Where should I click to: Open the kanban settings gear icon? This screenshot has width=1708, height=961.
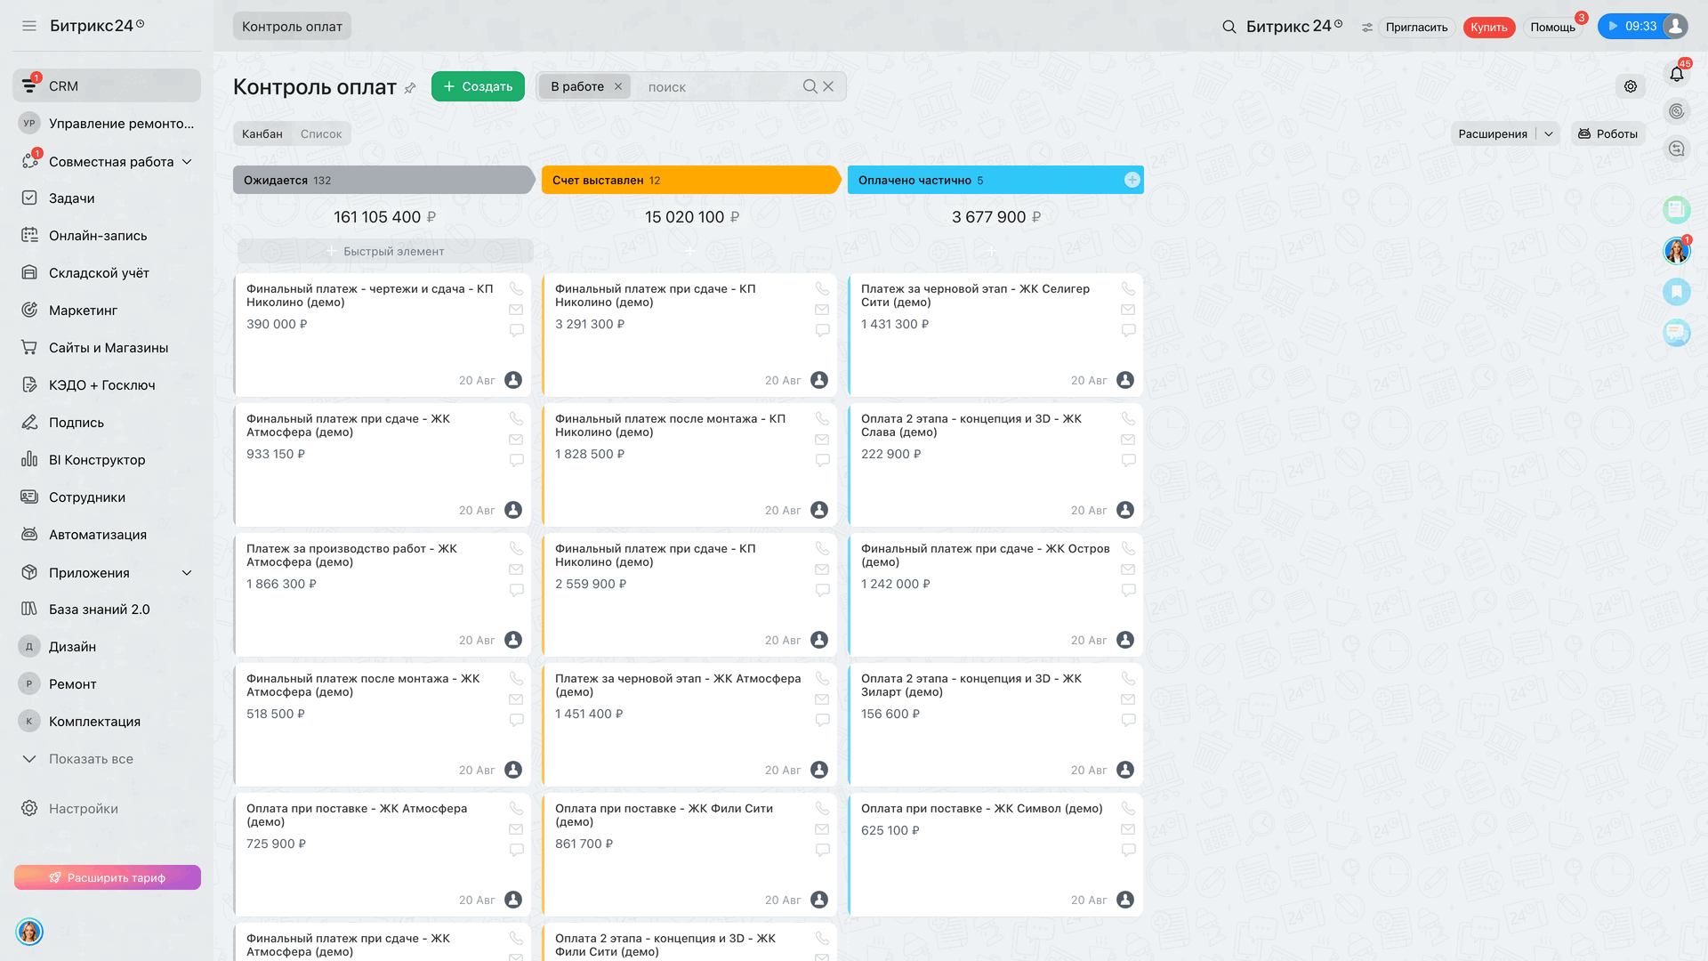[1631, 86]
